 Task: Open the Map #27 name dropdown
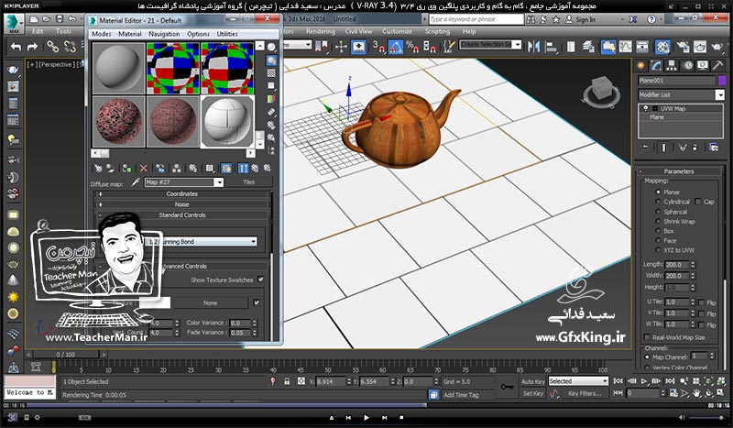point(218,182)
